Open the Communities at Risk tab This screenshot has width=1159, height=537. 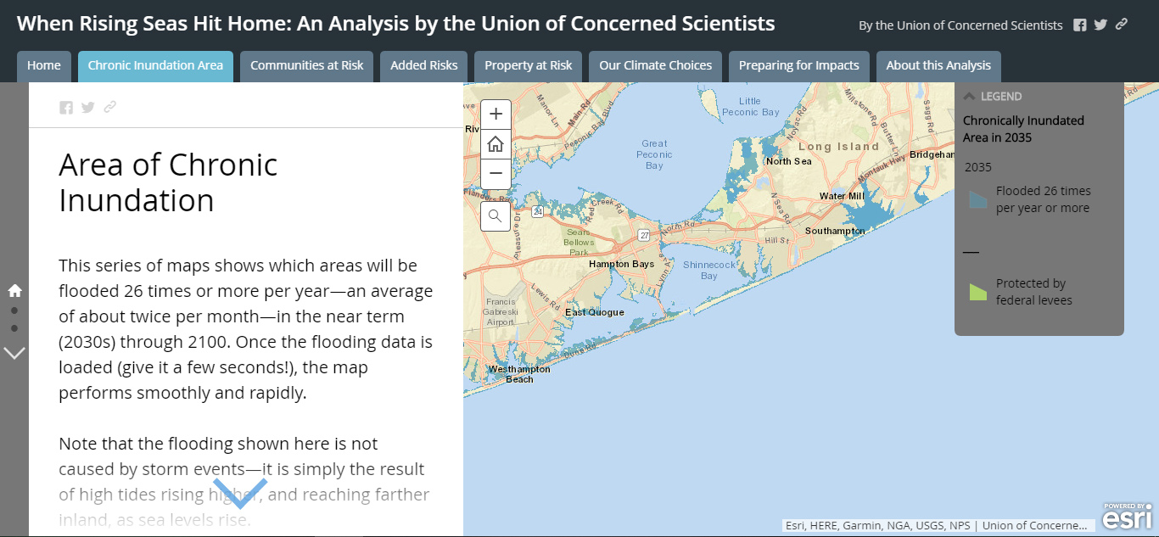click(306, 65)
